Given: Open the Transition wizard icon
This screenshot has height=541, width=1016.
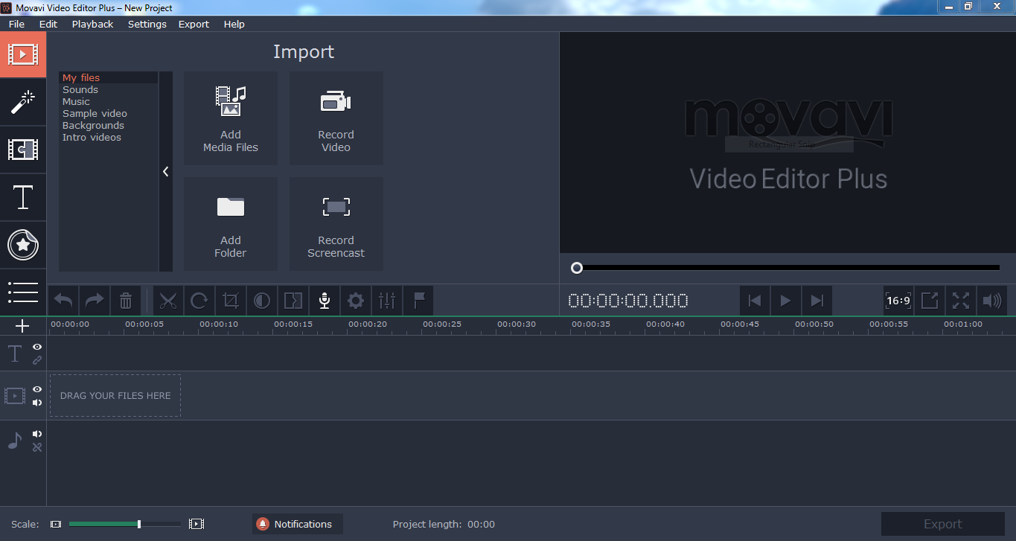Looking at the screenshot, I should (293, 301).
